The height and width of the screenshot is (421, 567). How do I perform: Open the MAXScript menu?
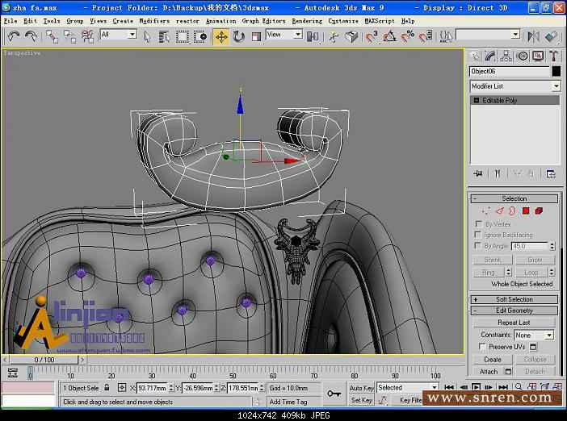pyautogui.click(x=380, y=21)
